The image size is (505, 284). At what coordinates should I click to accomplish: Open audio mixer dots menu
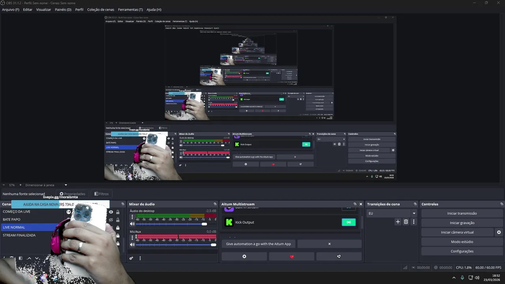[140, 258]
